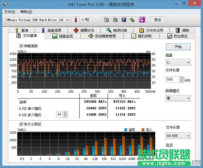
Task: Click the 连续 sequential row label
Action: point(23,102)
